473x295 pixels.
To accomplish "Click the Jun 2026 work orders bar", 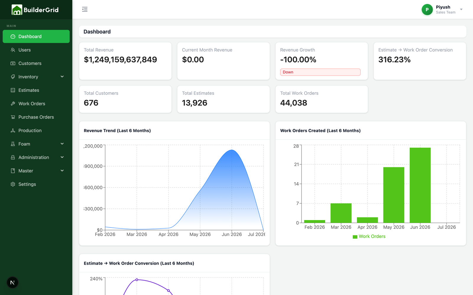I will coord(420,185).
